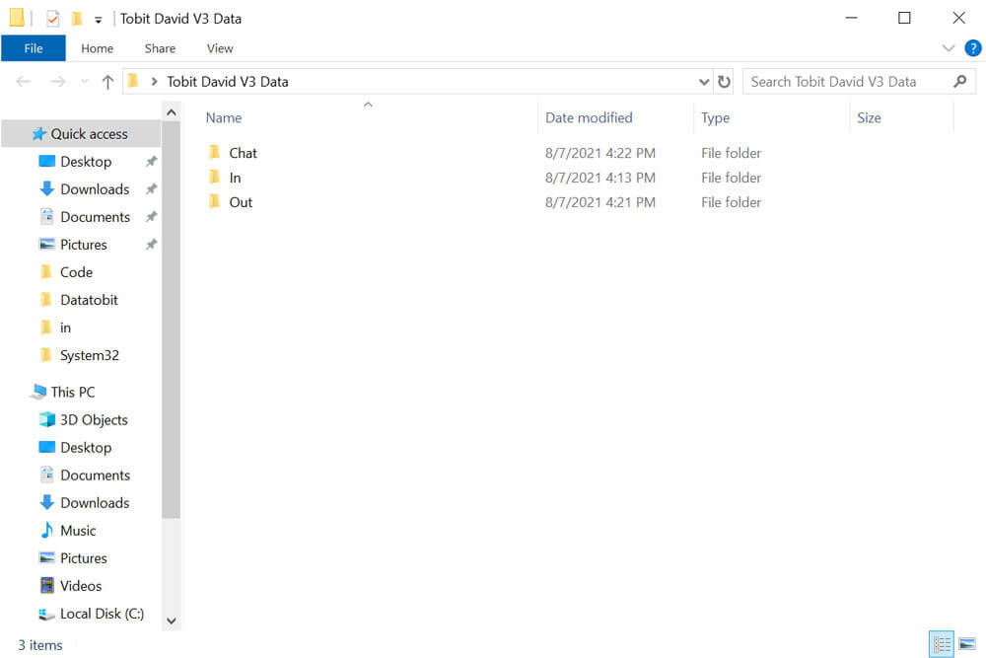
Task: Switch to Details view layout
Action: pyautogui.click(x=942, y=644)
